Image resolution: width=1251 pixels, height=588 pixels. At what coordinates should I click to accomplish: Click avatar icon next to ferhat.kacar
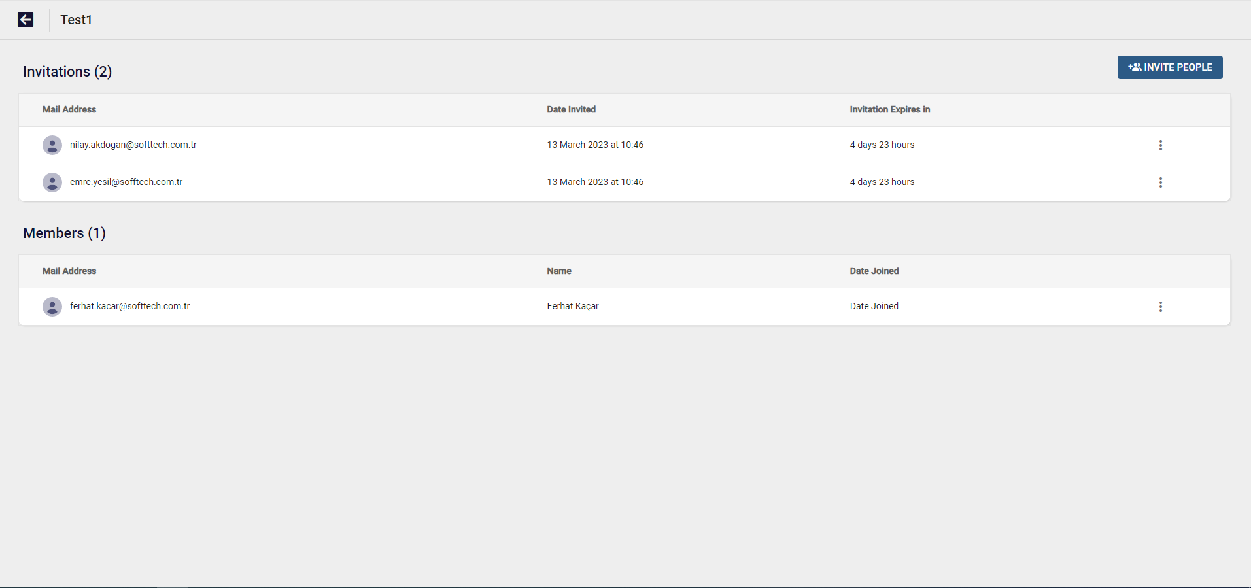[52, 307]
